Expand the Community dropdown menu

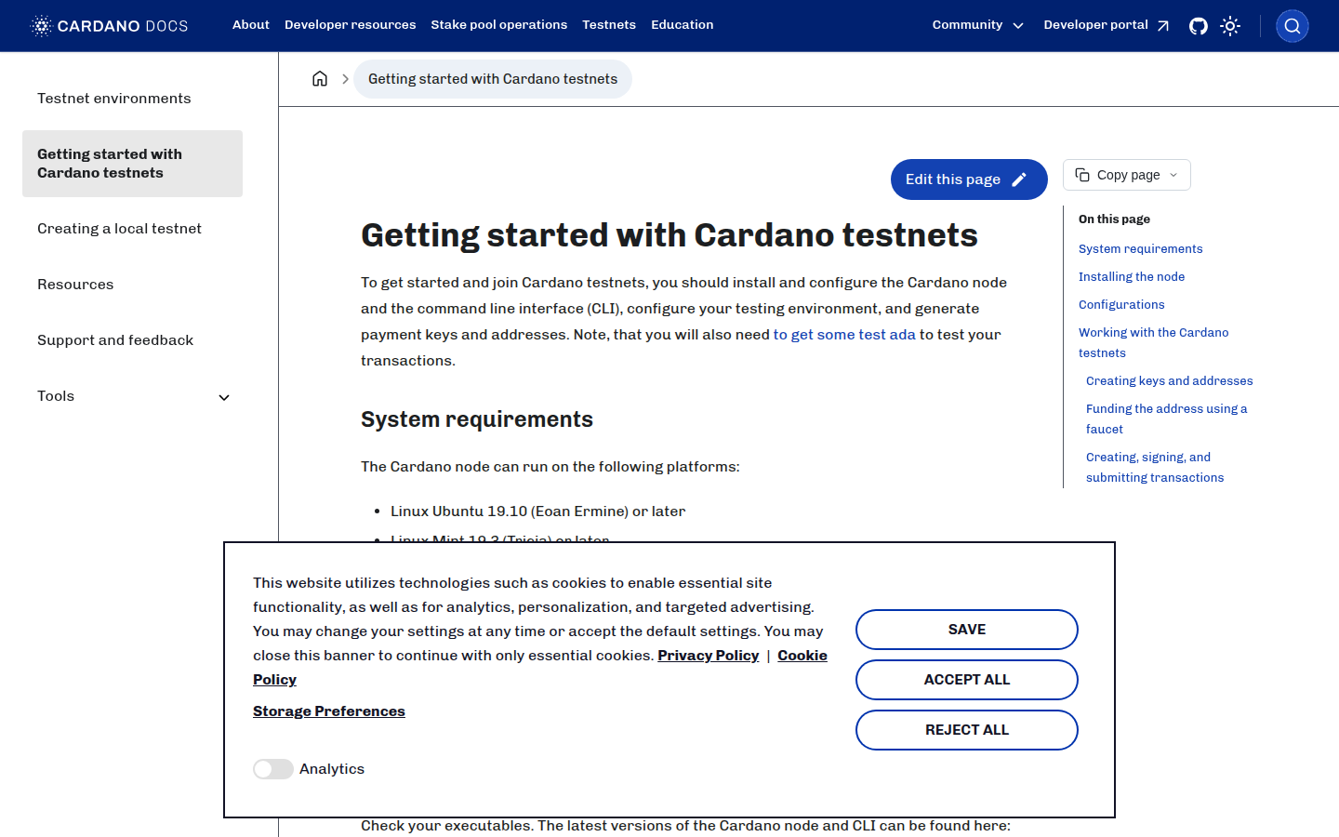[x=977, y=25]
